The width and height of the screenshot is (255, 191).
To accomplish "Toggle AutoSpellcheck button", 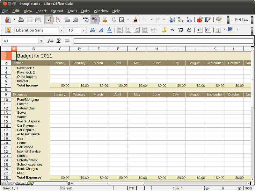I will point(94,20).
